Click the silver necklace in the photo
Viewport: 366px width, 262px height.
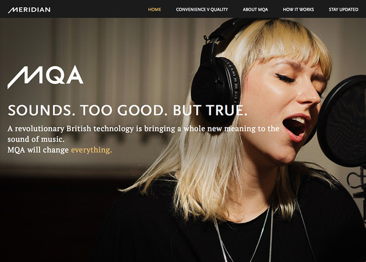click(x=245, y=233)
